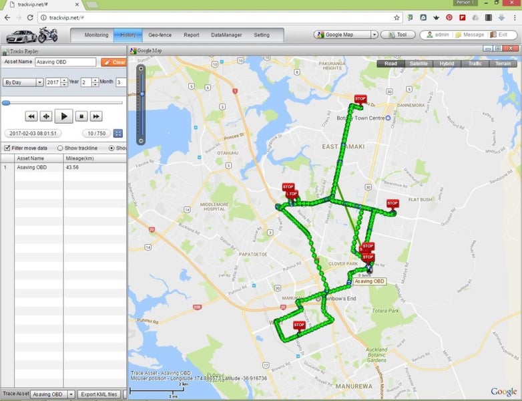The image size is (522, 401).
Task: Click the replay progress slider handle
Action: click(6, 103)
